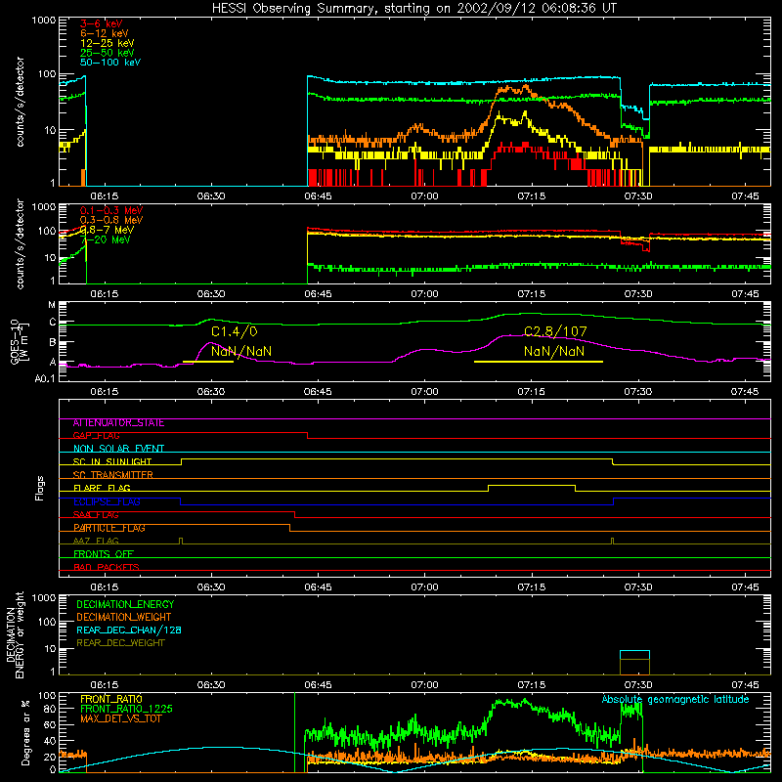Click the SAA_FLAG label
Screen dimensions: 782x782
(96, 515)
